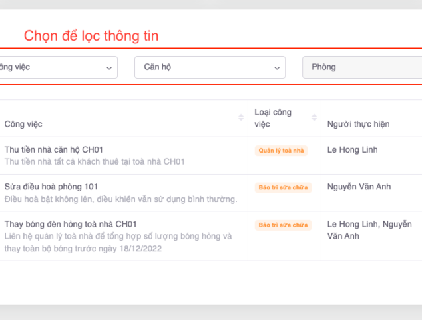Open the task Sửa điều hoà phòng 101
The width and height of the screenshot is (422, 320).
point(51,187)
